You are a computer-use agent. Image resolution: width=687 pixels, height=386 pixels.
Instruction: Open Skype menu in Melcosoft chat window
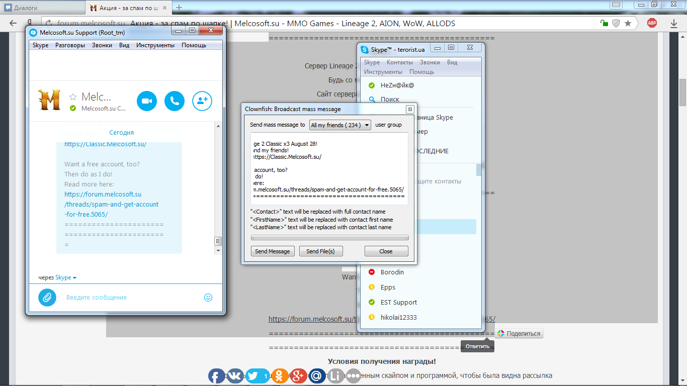(x=41, y=45)
